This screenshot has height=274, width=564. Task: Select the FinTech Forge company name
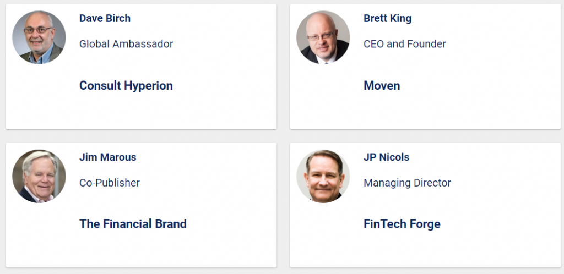(402, 224)
